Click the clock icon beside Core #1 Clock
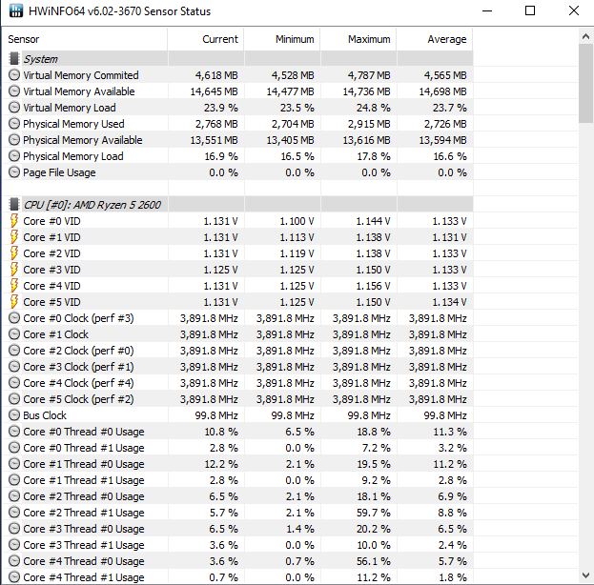594x585 pixels. pyautogui.click(x=14, y=334)
